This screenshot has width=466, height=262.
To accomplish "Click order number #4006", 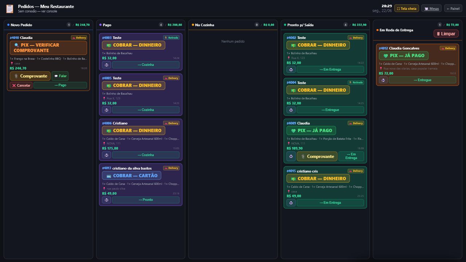I will 107,123.
